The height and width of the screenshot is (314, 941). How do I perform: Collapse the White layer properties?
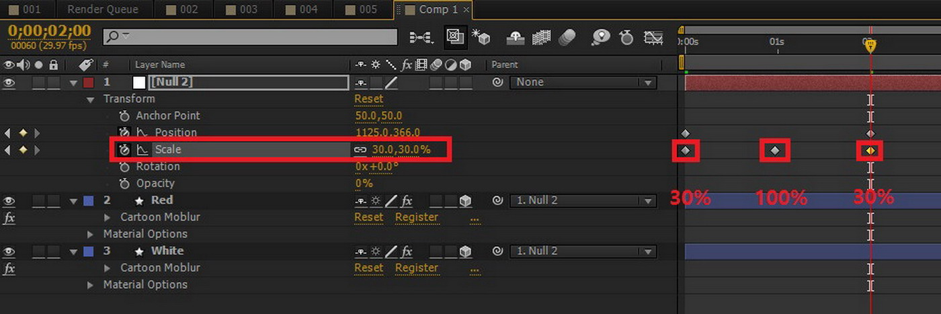73,251
